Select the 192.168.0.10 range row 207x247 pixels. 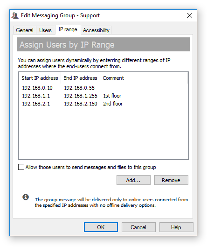pyautogui.click(x=103, y=88)
